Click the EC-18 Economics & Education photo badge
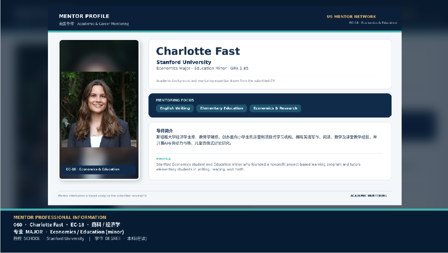Viewport: 448px width, 253px height. (x=99, y=170)
